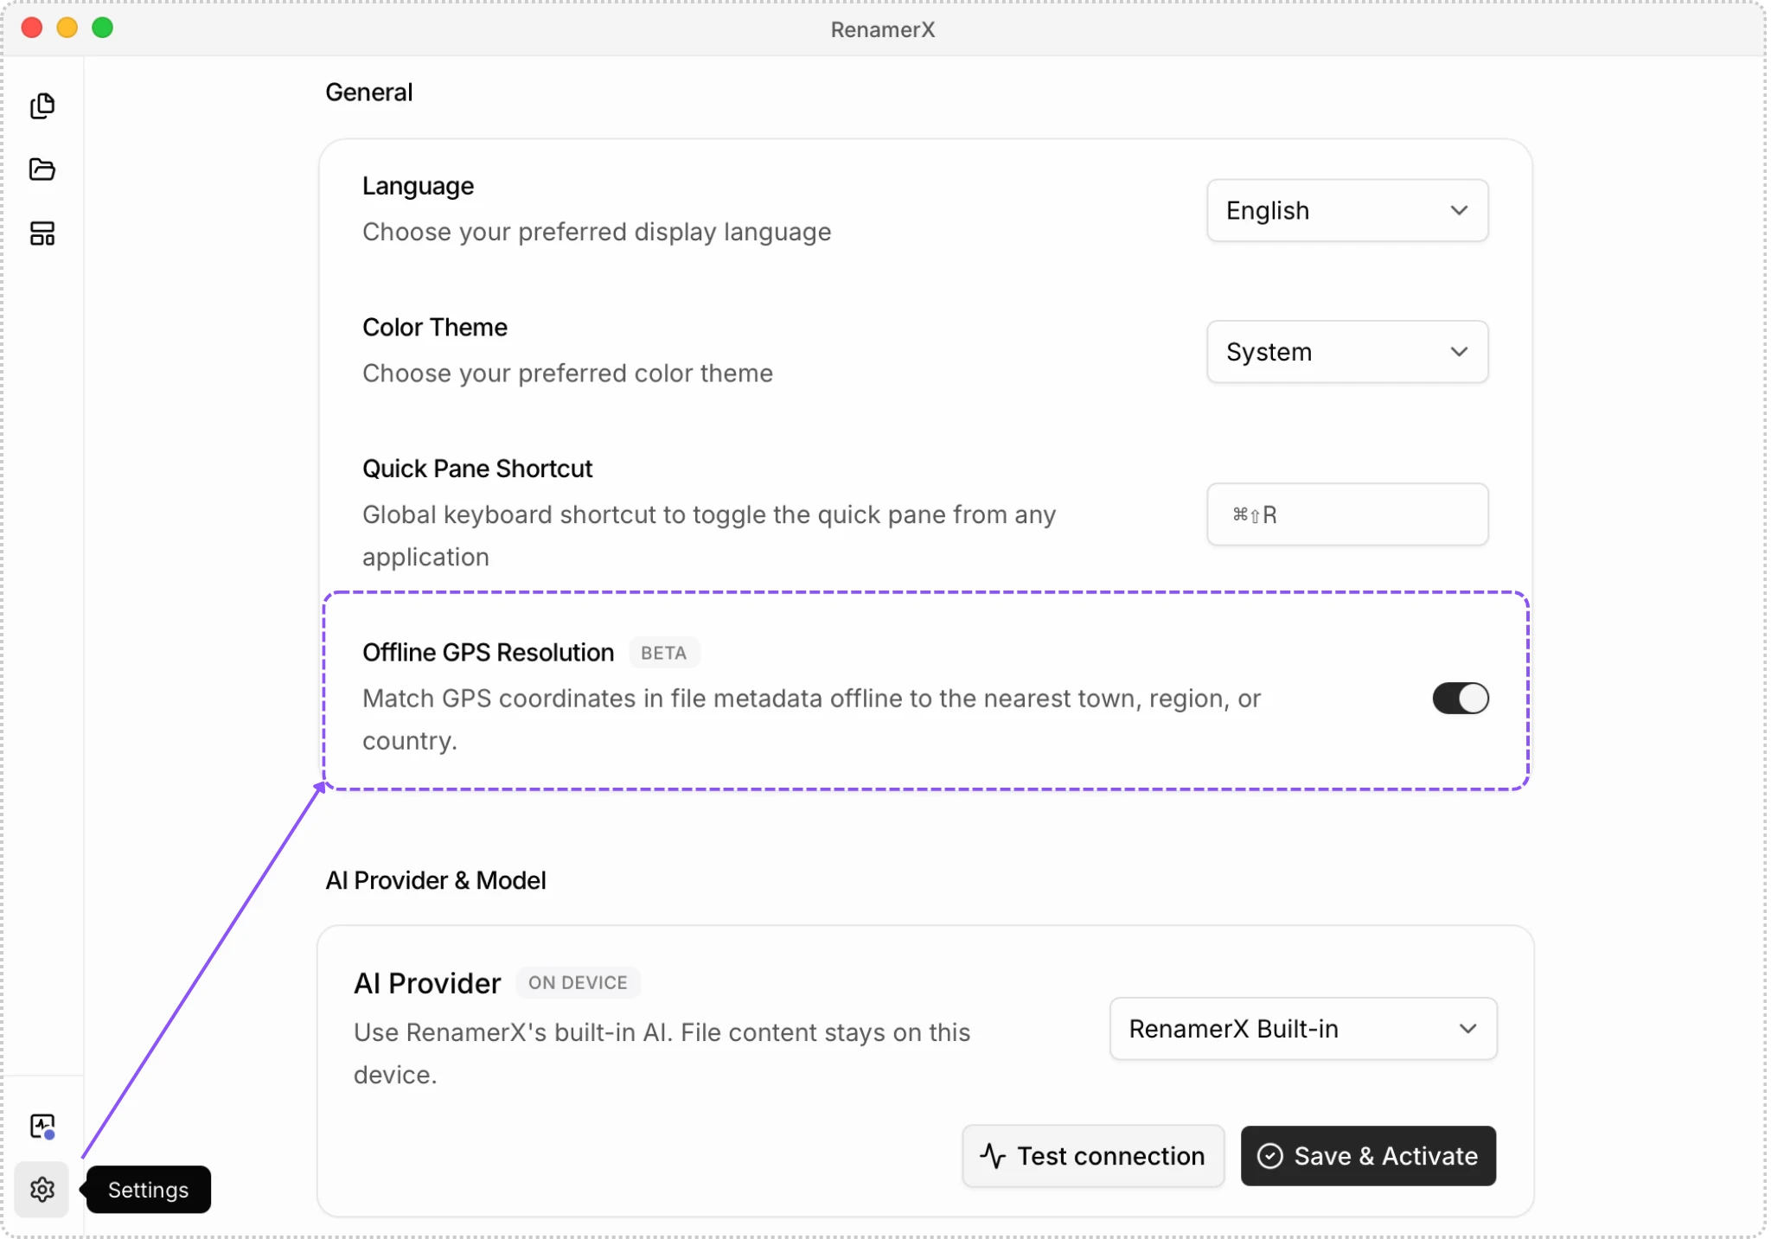Minimize the window with yellow button
Image resolution: width=1771 pixels, height=1239 pixels.
pyautogui.click(x=67, y=28)
